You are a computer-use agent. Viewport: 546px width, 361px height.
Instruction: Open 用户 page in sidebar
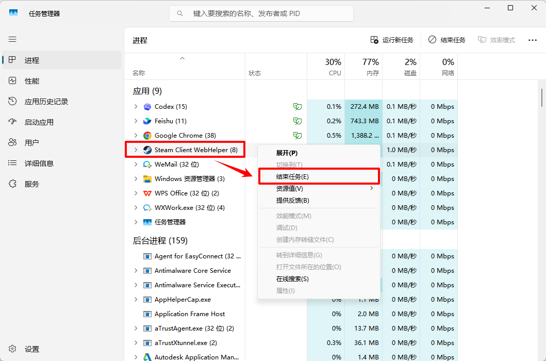click(62, 142)
